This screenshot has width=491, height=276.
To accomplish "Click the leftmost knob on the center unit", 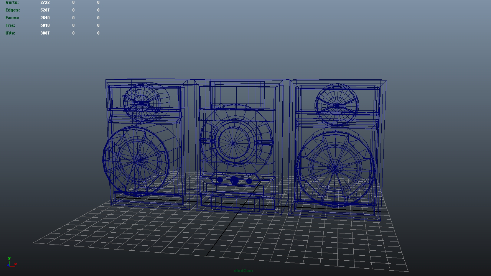I will pos(219,180).
